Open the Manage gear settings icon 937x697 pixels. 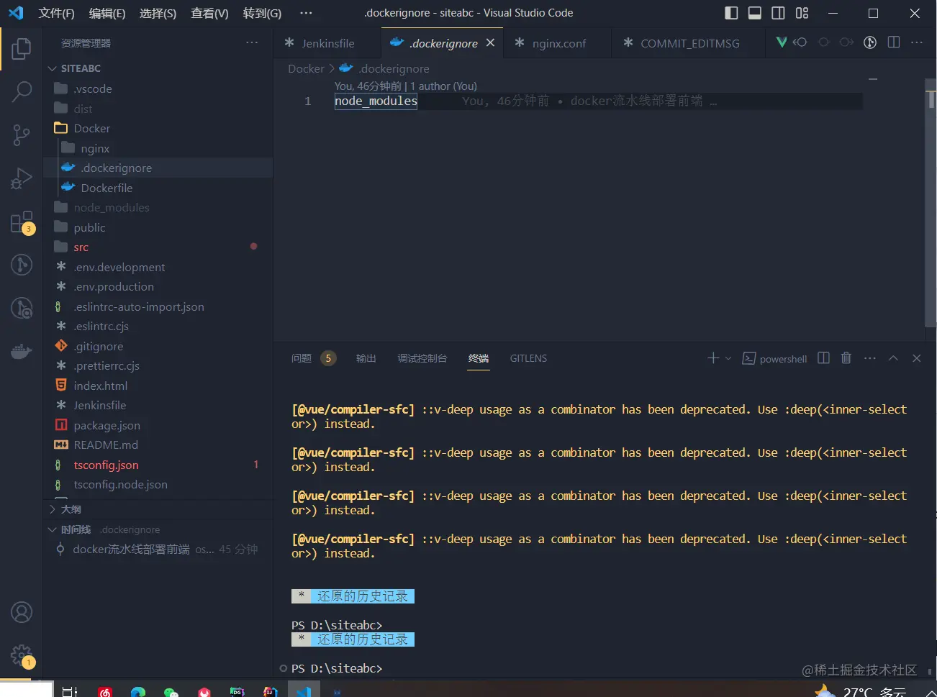(22, 655)
